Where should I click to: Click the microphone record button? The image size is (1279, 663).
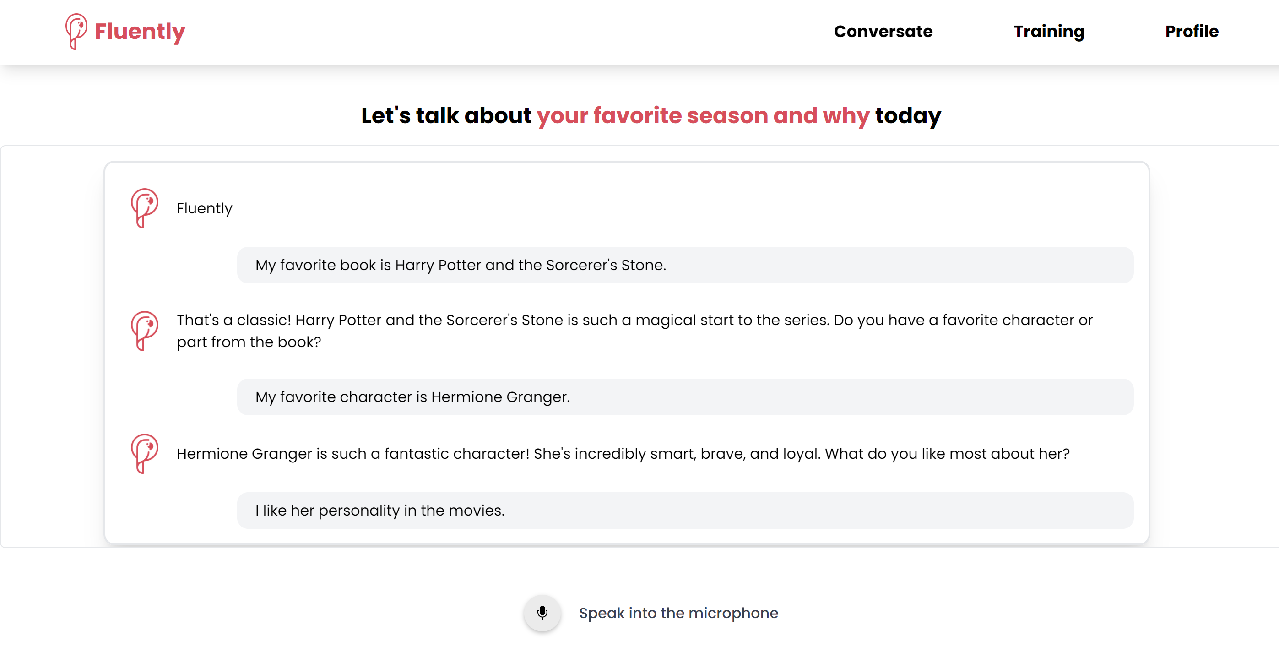[x=542, y=613]
